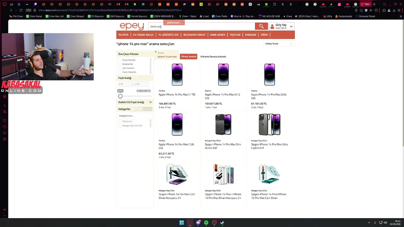The height and width of the screenshot is (227, 404).
Task: Open a new browser tab with plus
Action: coord(374,4)
